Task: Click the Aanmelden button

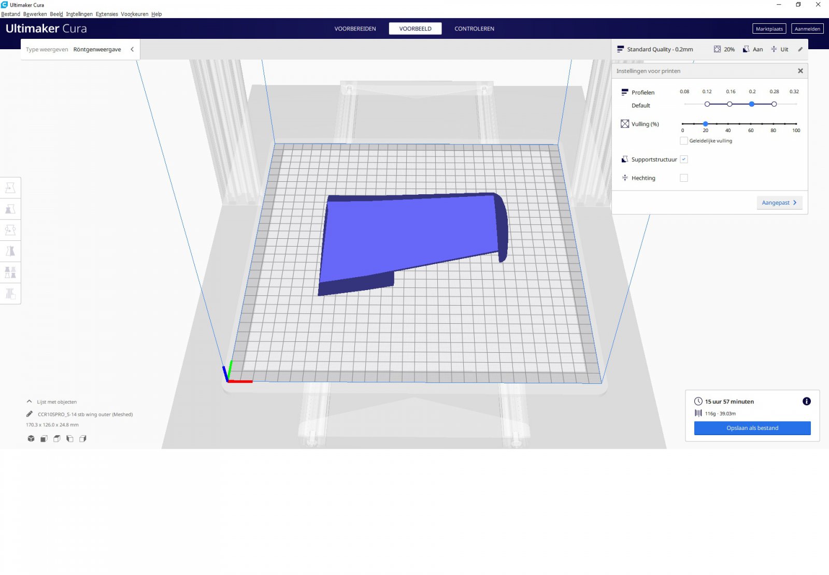Action: tap(807, 29)
